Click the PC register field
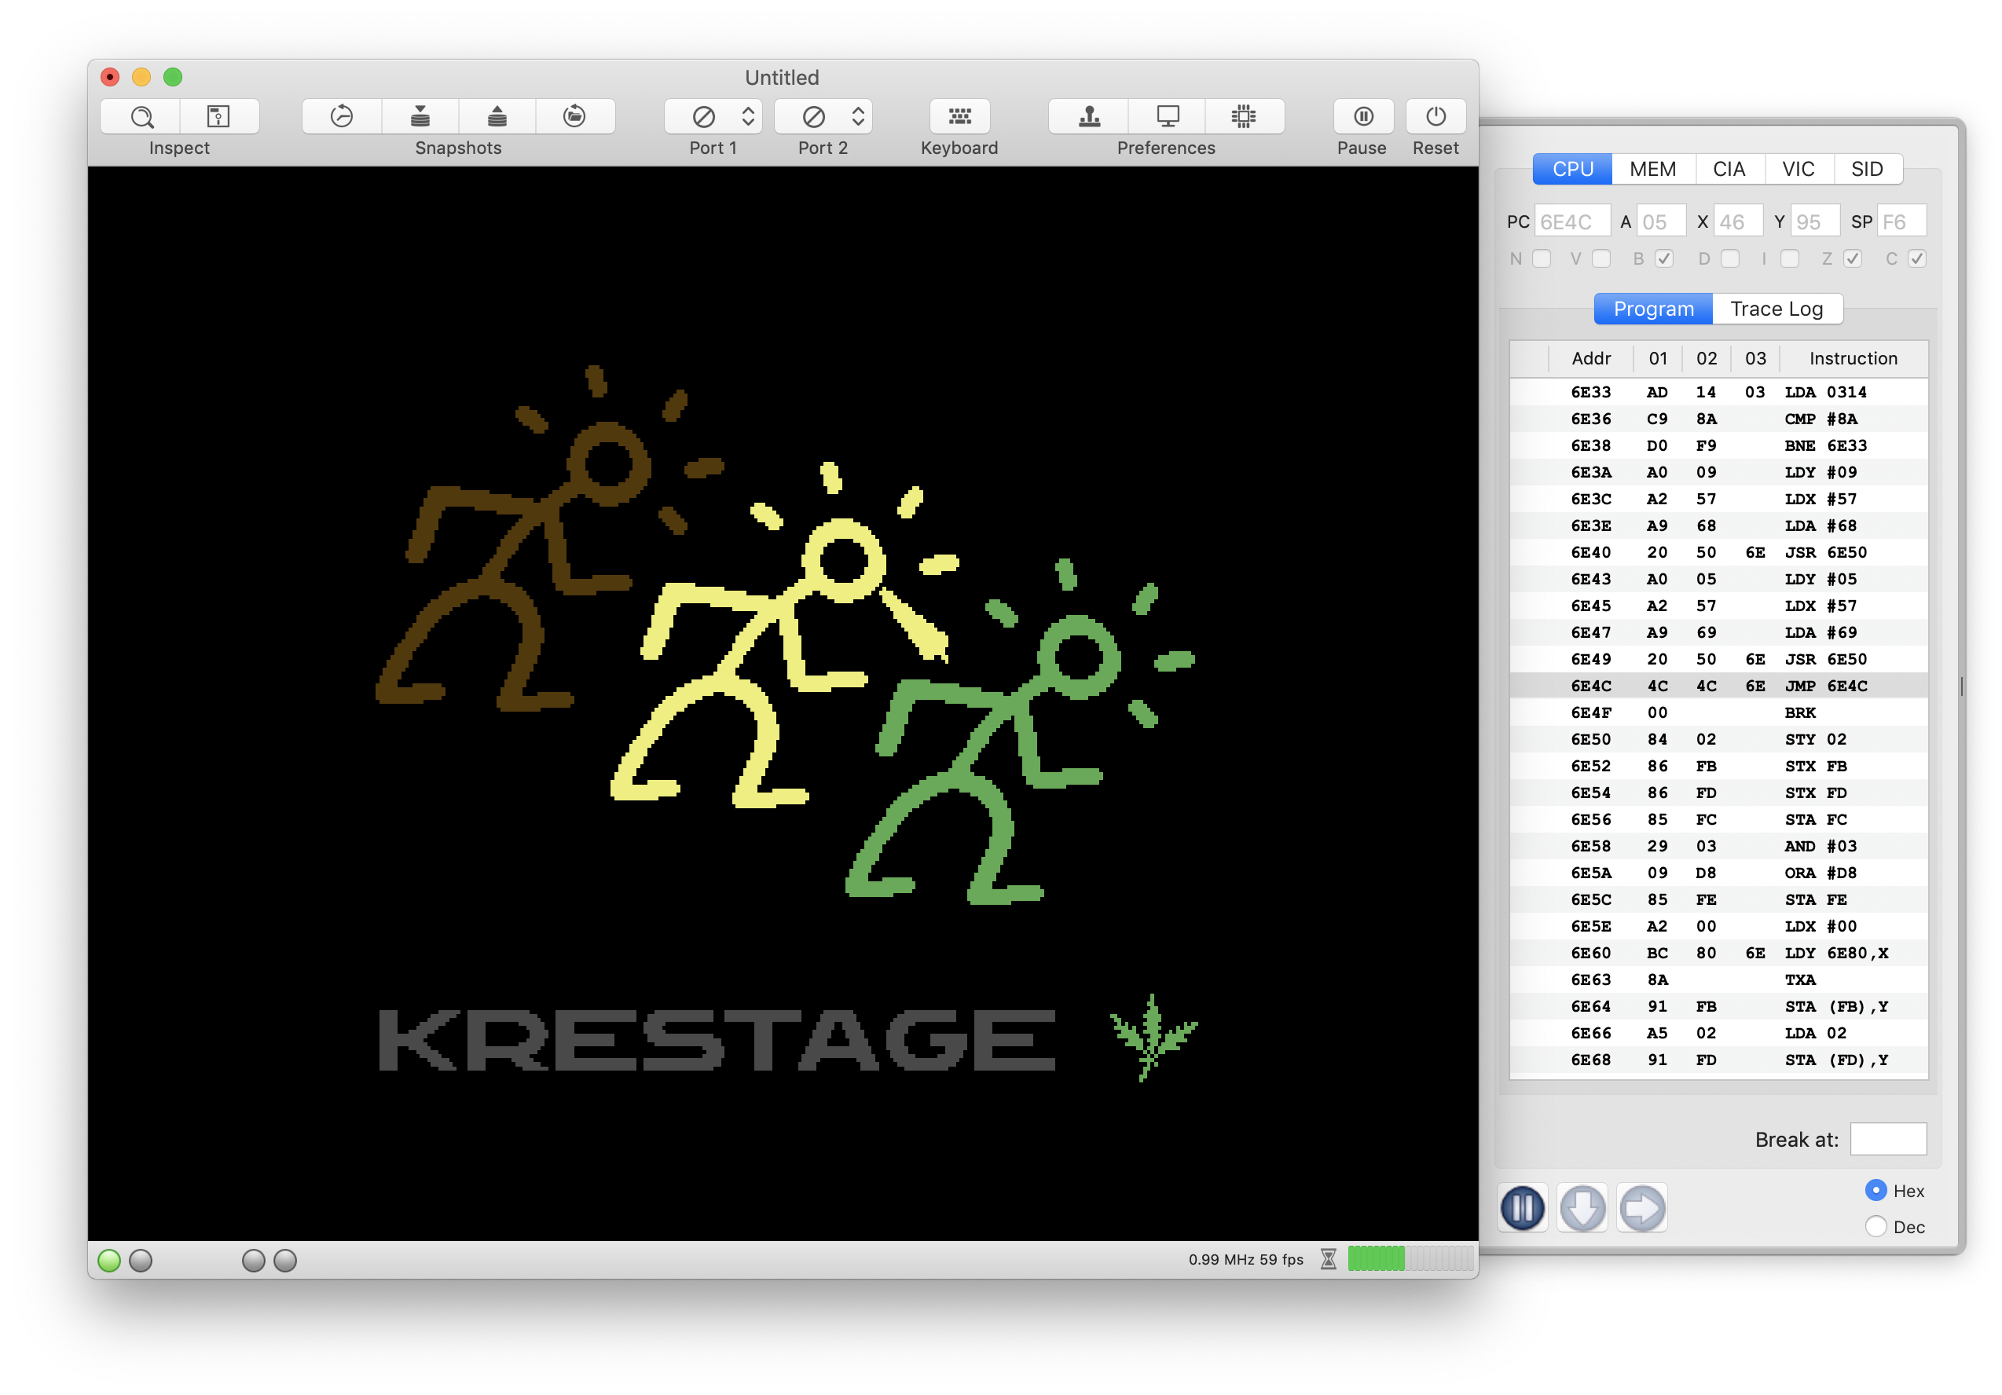Image resolution: width=2002 pixels, height=1395 pixels. pos(1571,222)
